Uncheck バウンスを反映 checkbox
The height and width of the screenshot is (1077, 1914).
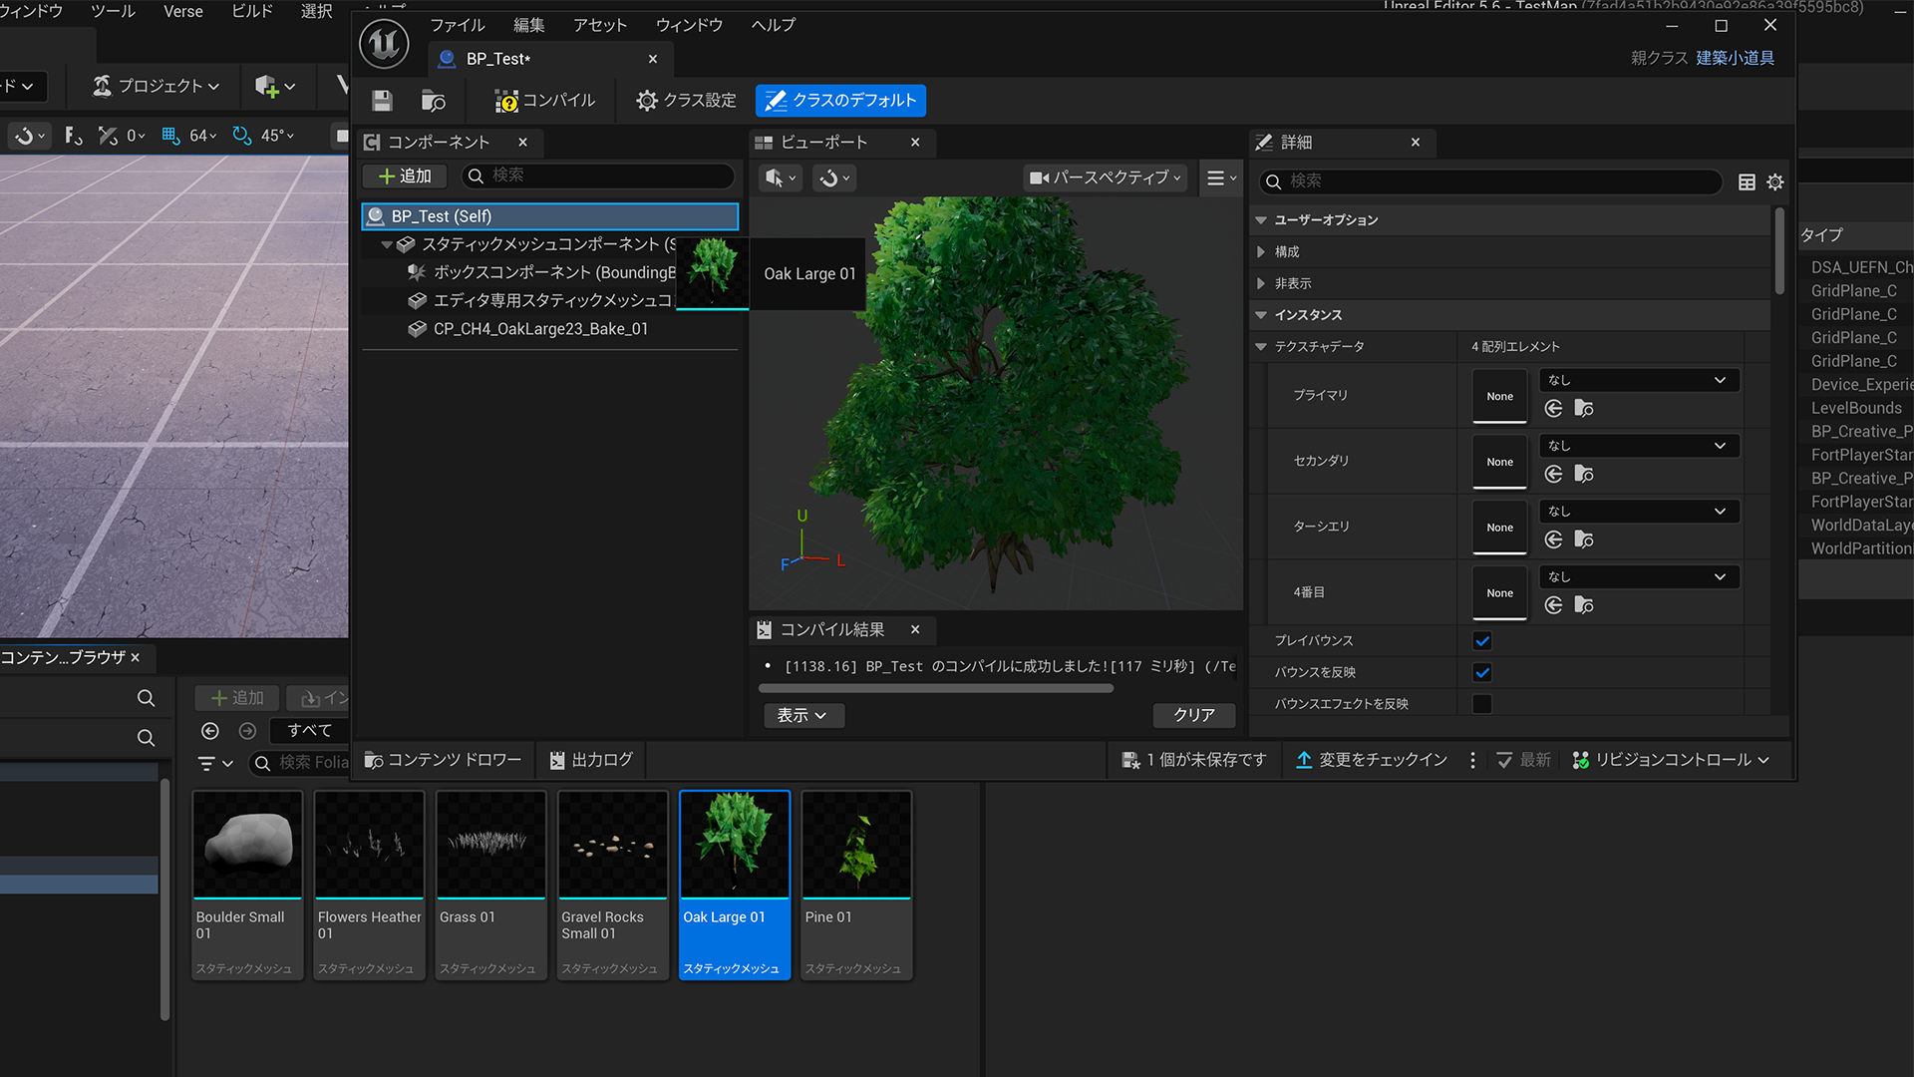(1482, 672)
